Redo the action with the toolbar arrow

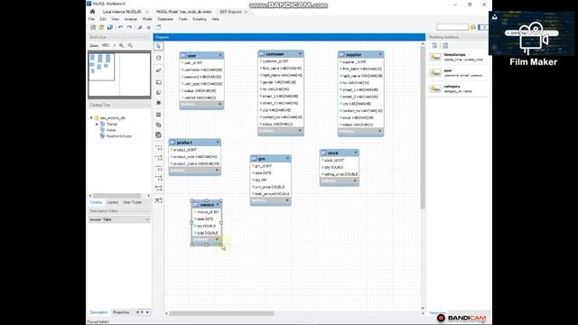pyautogui.click(x=129, y=27)
